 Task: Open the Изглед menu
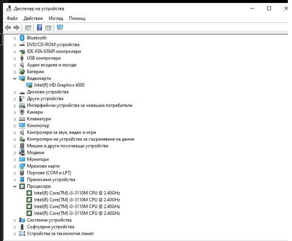tap(56, 18)
